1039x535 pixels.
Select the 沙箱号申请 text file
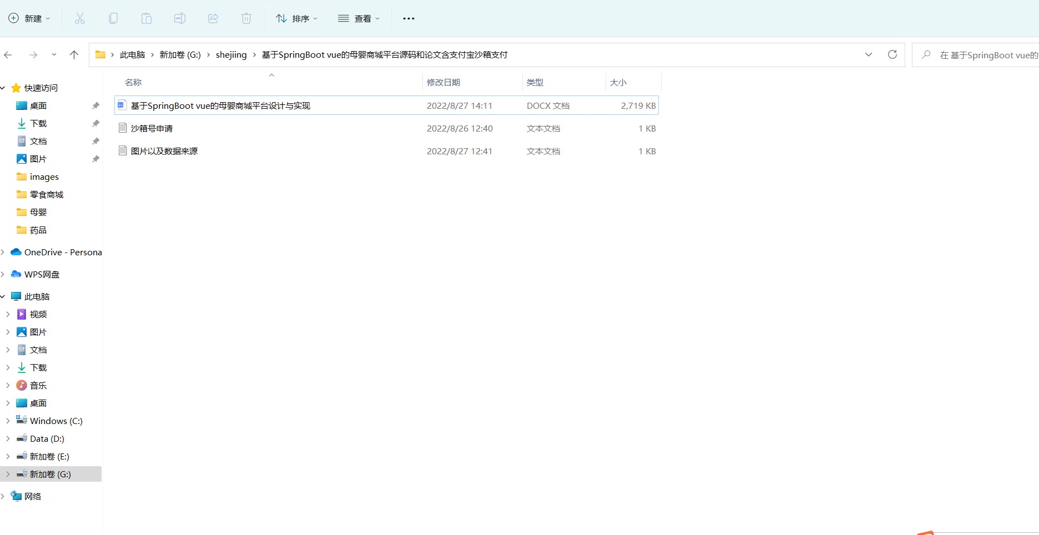(152, 128)
